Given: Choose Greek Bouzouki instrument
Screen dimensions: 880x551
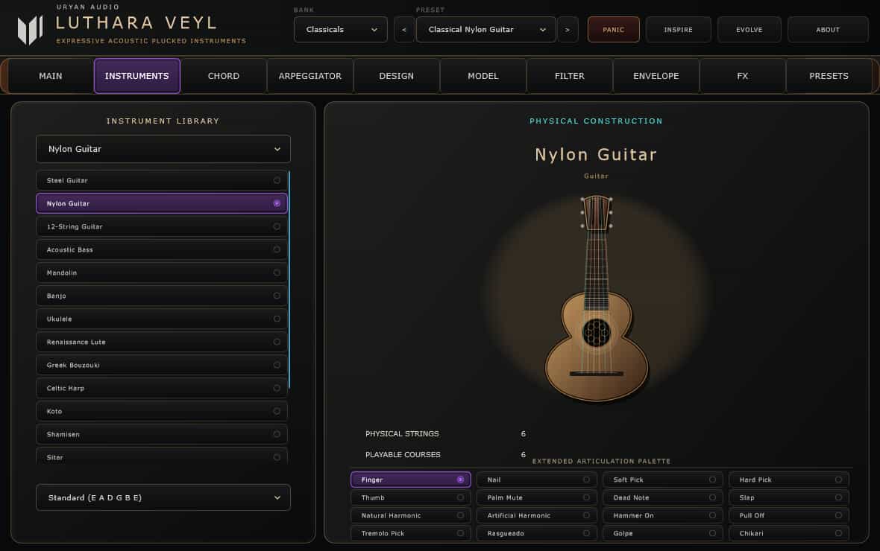Looking at the screenshot, I should click(x=162, y=365).
